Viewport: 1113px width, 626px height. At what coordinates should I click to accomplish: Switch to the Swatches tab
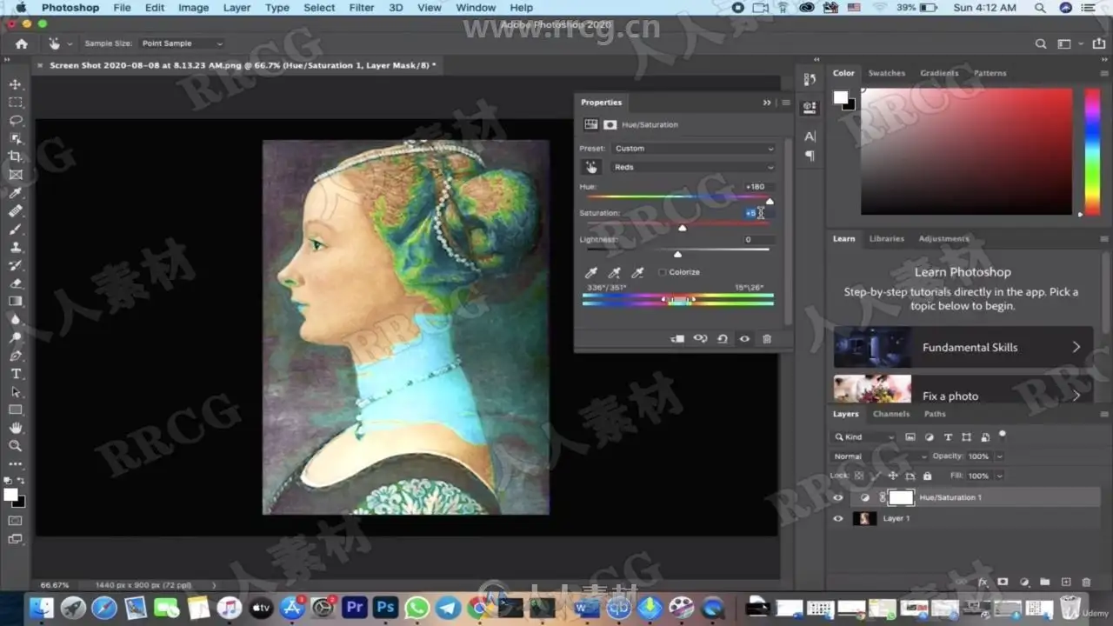[x=887, y=73]
